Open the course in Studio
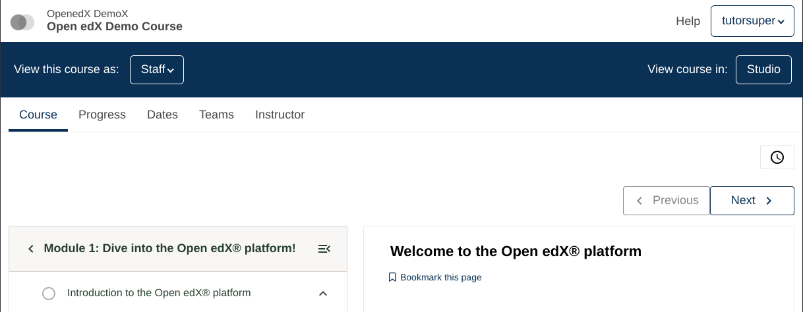This screenshot has height=312, width=803. point(763,70)
